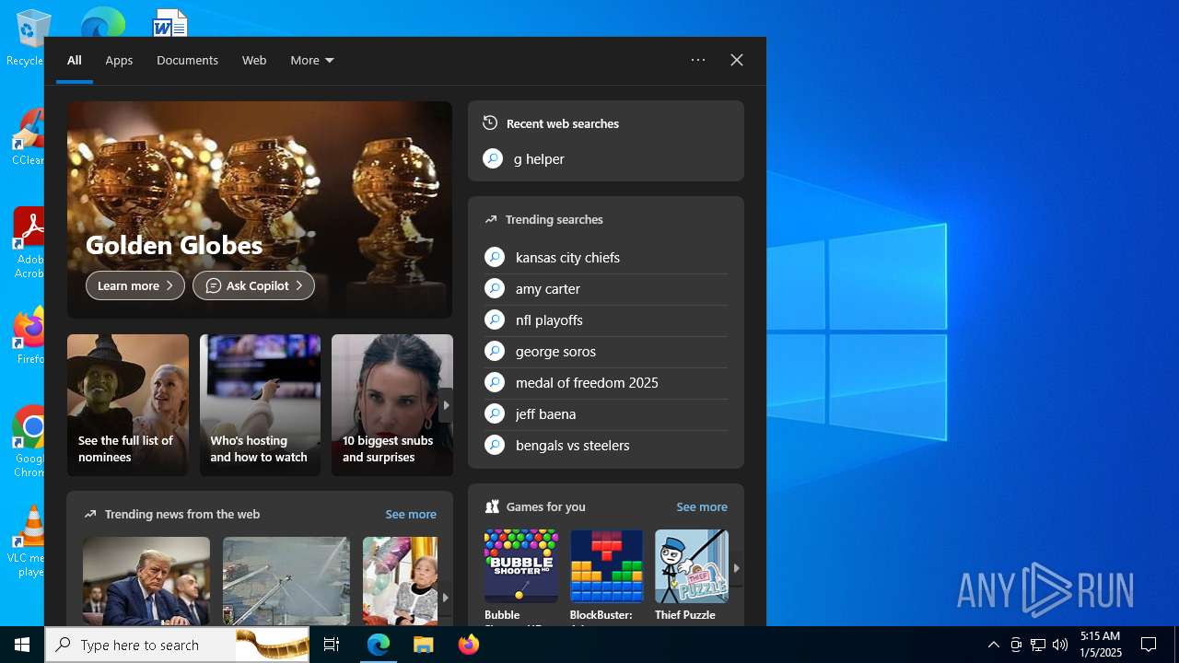Close the search panel

tap(737, 60)
